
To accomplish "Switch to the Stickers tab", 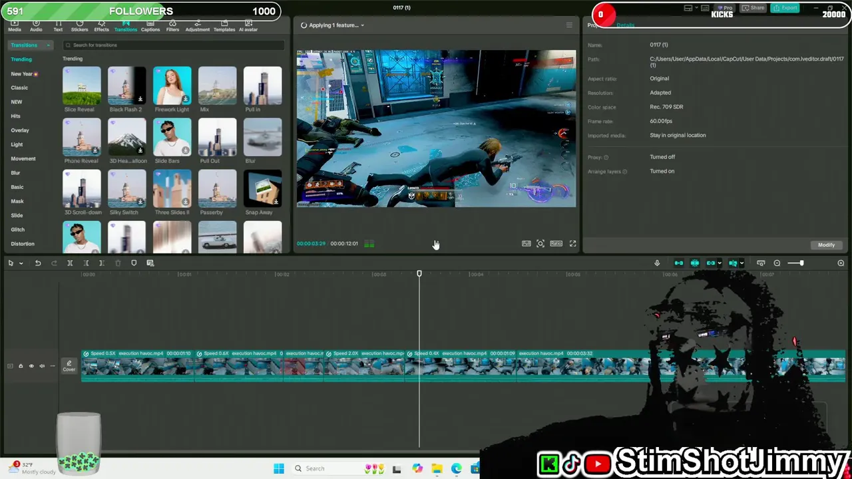I will tap(79, 27).
